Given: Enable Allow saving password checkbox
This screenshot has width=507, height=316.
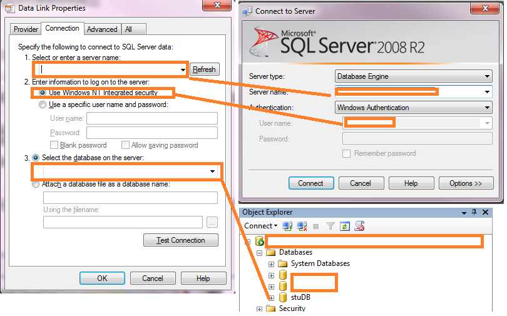Looking at the screenshot, I should (125, 145).
